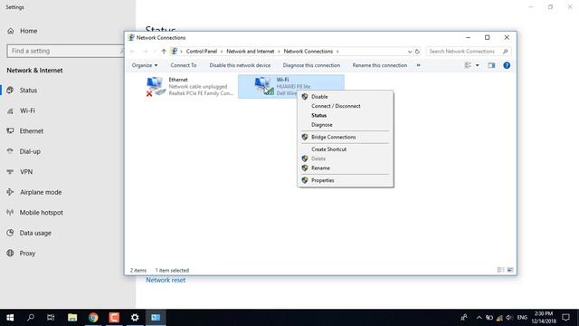Expand address bar history dropdown
Screen dimensions: 579x326
pos(410,52)
